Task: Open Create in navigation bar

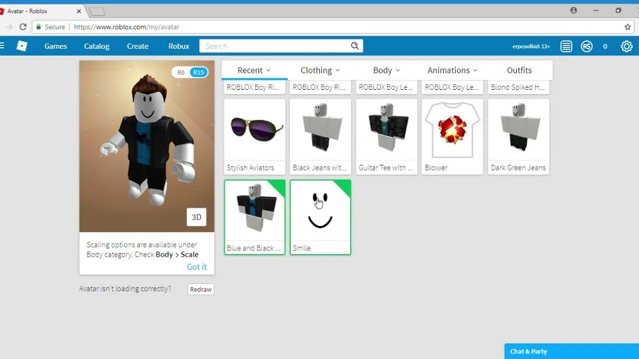Action: click(x=138, y=46)
